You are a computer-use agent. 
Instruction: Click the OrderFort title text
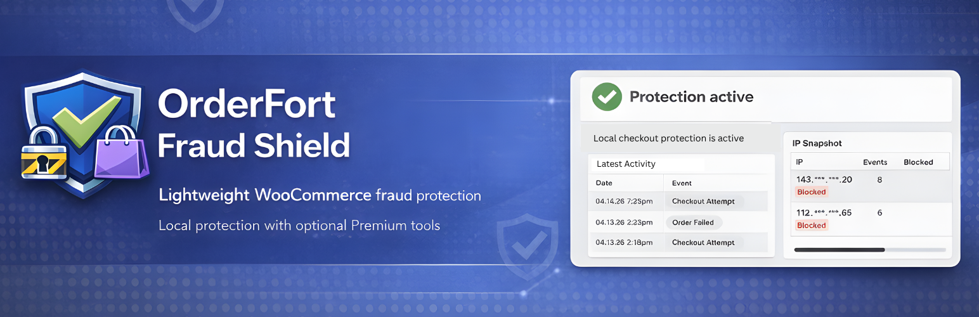(246, 104)
